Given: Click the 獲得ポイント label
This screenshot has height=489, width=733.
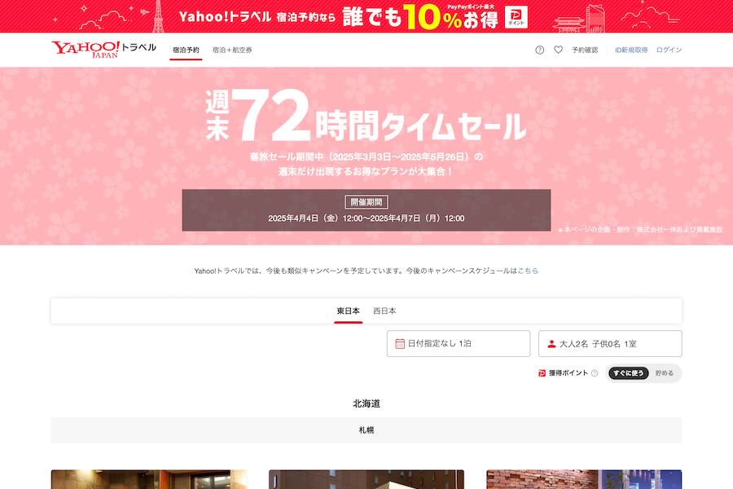Looking at the screenshot, I should point(568,373).
